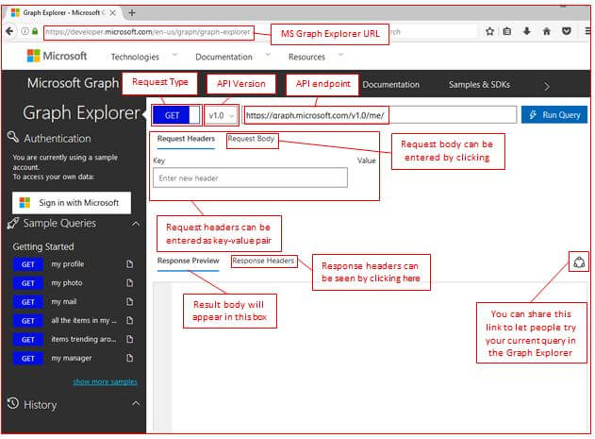
Task: Open the v1.0 API version dropdown
Action: pyautogui.click(x=222, y=115)
